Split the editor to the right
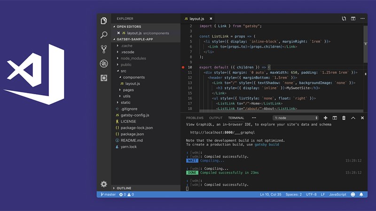 point(353,19)
